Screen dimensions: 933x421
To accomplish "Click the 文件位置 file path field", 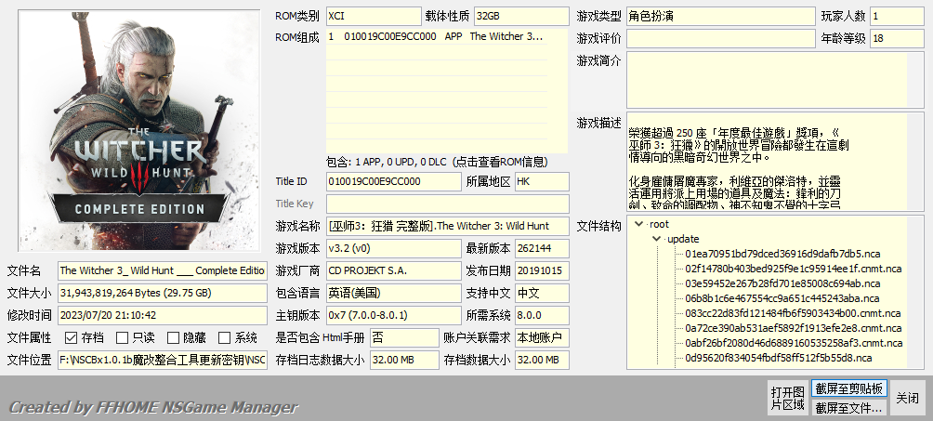I will (163, 360).
